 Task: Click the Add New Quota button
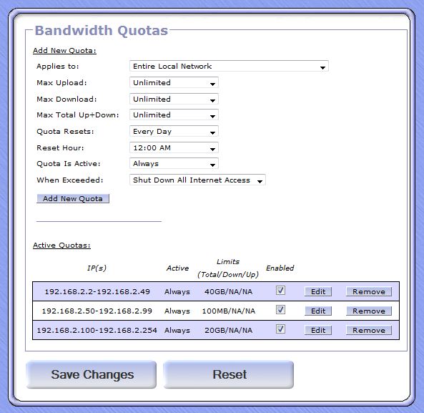(73, 199)
